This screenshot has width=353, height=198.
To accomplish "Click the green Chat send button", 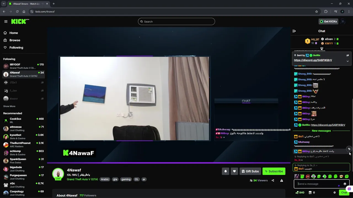I will (x=344, y=193).
